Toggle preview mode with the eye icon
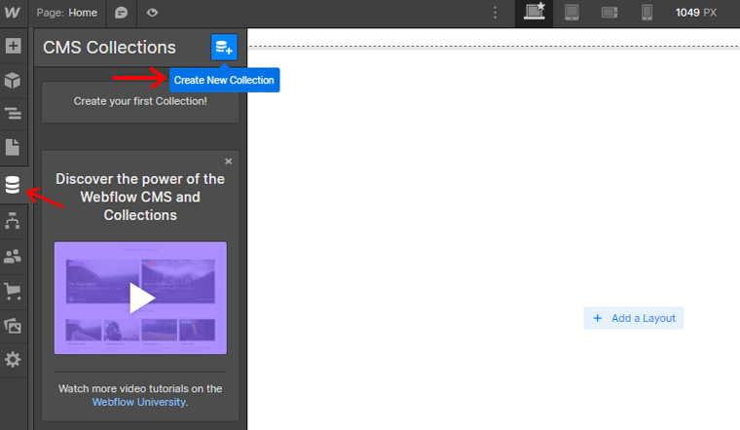 click(153, 13)
